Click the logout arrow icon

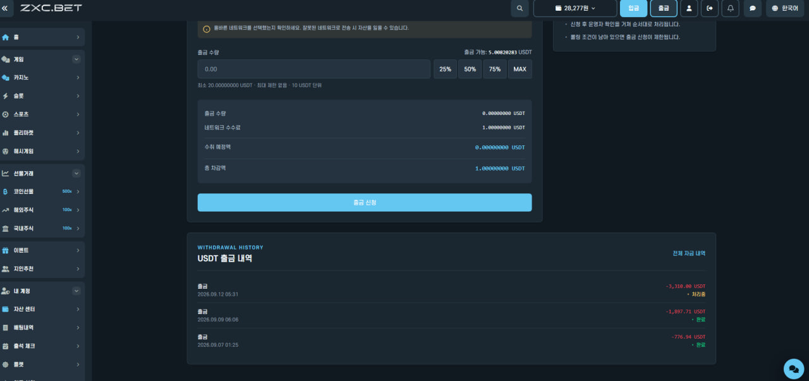710,8
